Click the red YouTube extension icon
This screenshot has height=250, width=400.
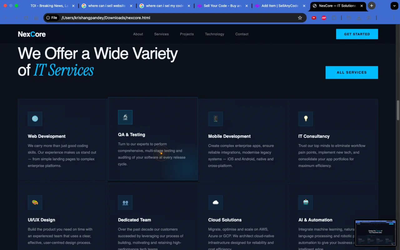[x=314, y=18]
